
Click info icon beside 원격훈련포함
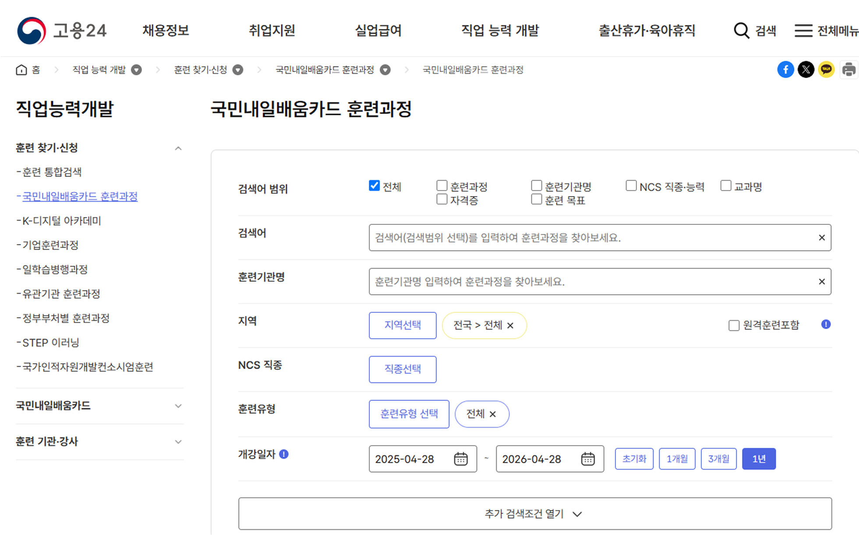click(826, 324)
